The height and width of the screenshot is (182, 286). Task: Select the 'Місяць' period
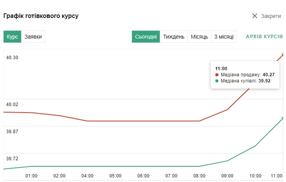pos(199,37)
